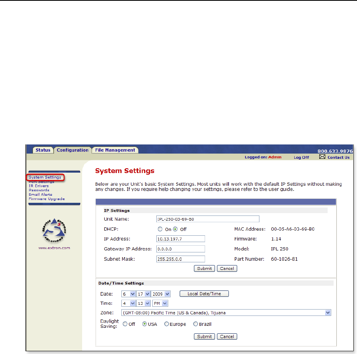This screenshot has height=354, width=357.
Task: Set Daylight Saving to Off
Action: [125, 324]
